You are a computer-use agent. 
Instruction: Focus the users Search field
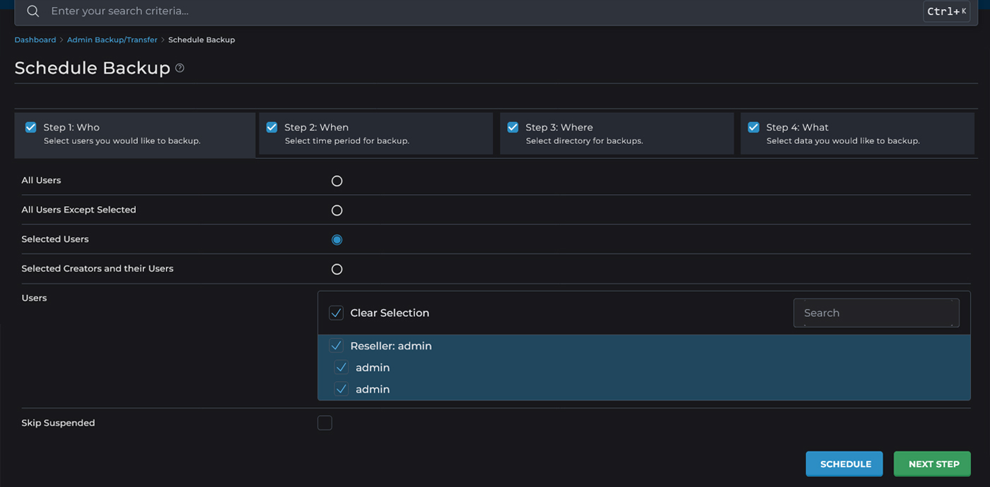(x=875, y=313)
